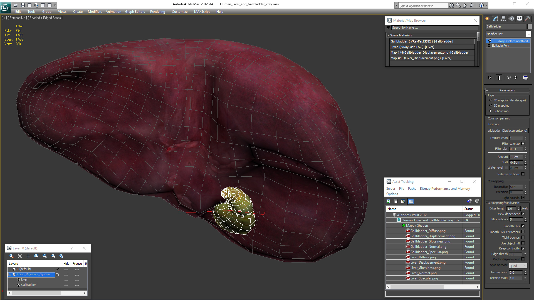This screenshot has width=534, height=300.
Task: Open the Modifier List dropdown
Action: click(x=528, y=34)
